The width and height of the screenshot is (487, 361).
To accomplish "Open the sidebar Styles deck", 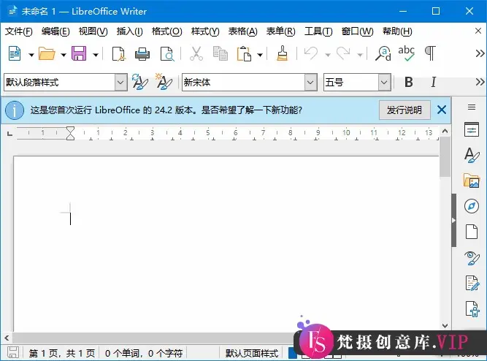I will click(x=472, y=155).
